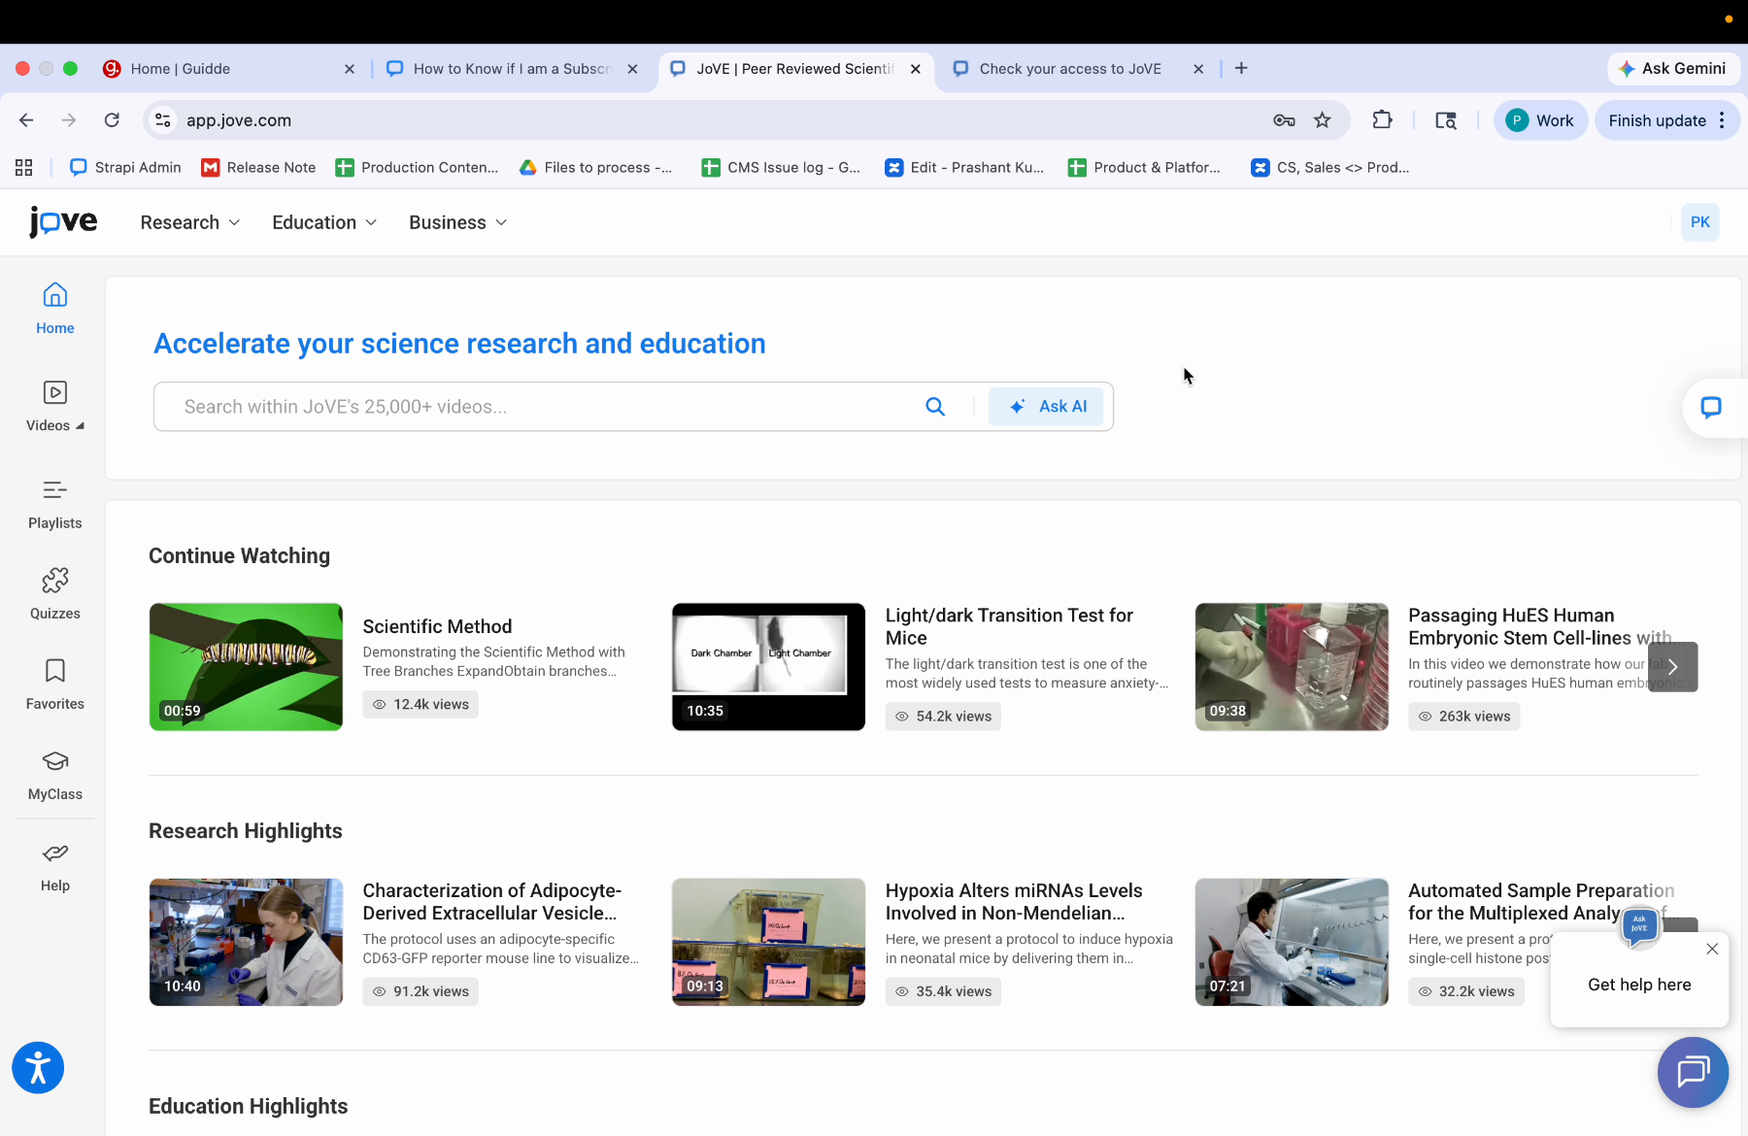The height and width of the screenshot is (1136, 1748).
Task: Switch to Check your access to JoVE tab
Action: click(1070, 69)
